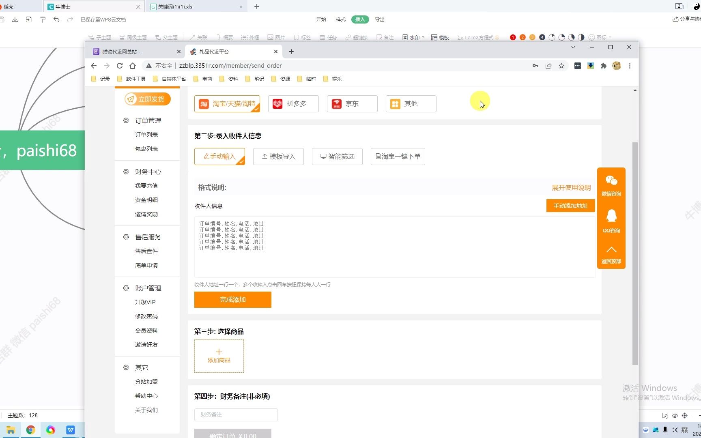Open WPS Office from taskbar
This screenshot has height=438, width=701.
pyautogui.click(x=71, y=430)
